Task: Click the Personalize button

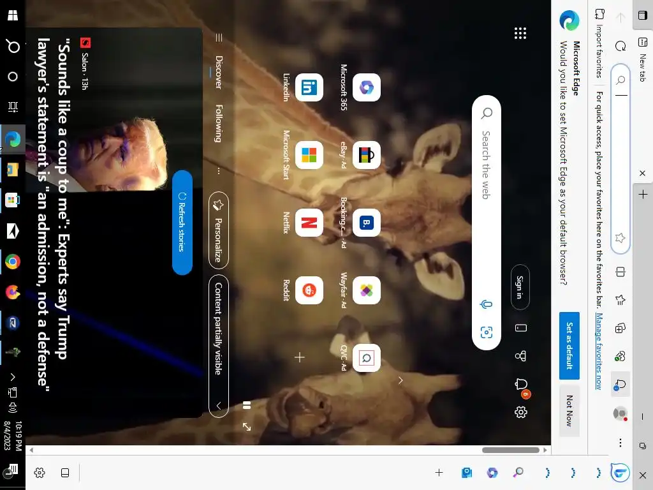Action: coord(219,230)
